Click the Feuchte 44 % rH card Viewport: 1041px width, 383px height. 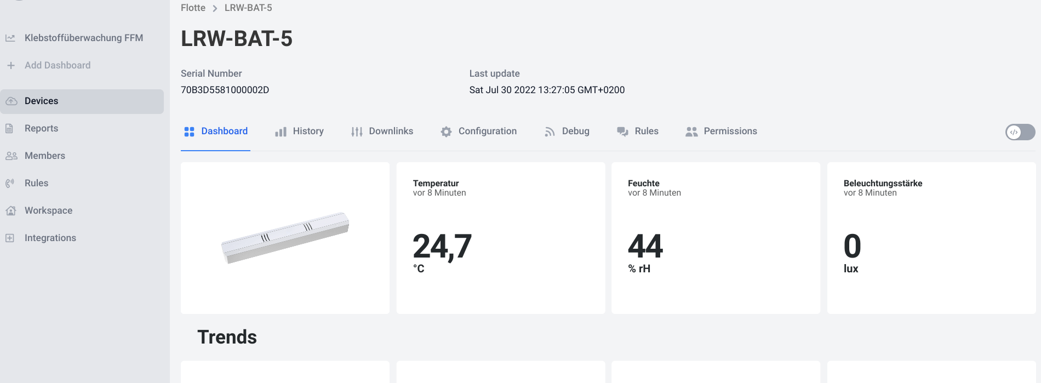click(x=716, y=238)
